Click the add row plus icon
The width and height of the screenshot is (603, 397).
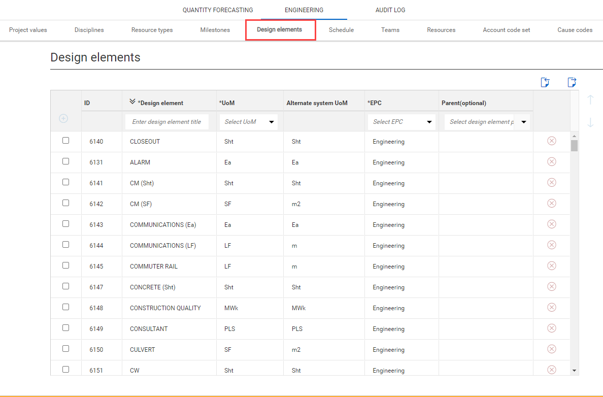pos(63,118)
